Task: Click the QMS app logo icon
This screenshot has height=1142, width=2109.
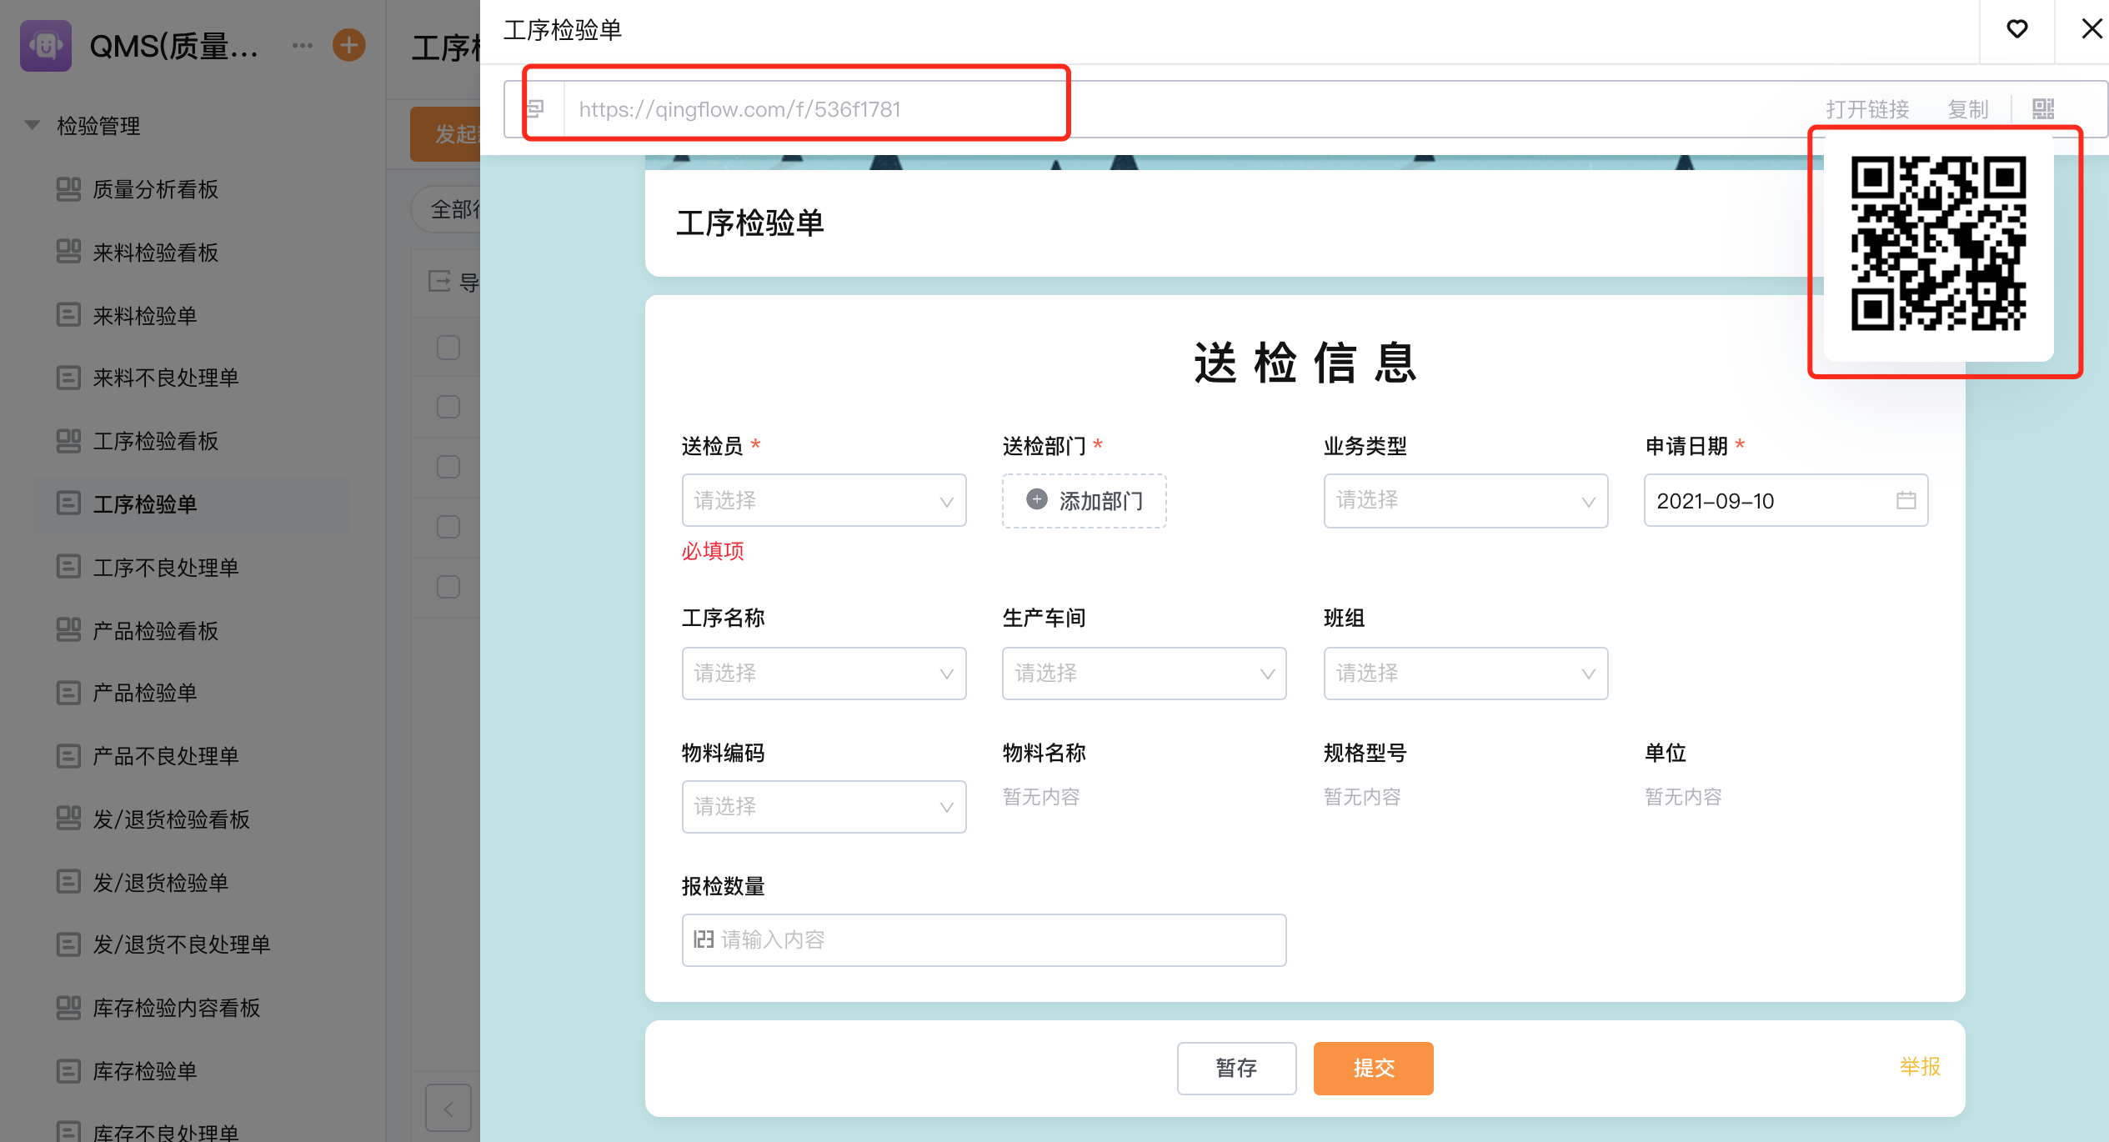Action: [46, 46]
